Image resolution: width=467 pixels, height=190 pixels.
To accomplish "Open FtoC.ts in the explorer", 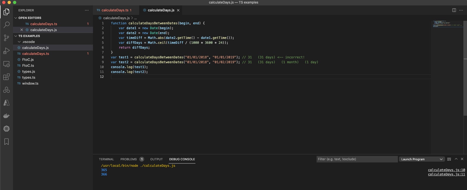I will (x=28, y=66).
